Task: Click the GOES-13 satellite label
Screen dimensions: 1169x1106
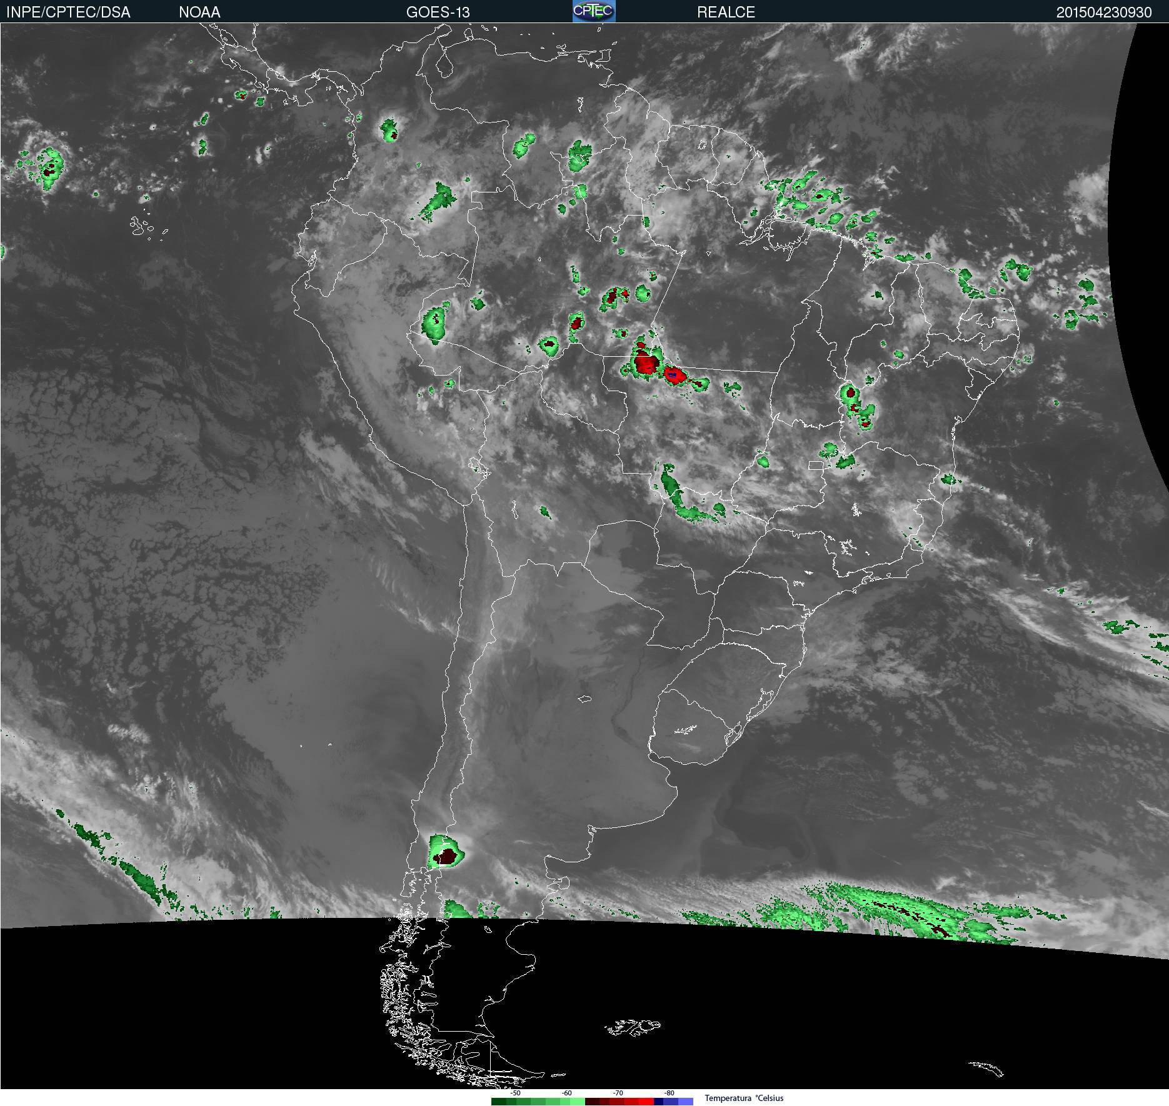Action: coord(438,12)
